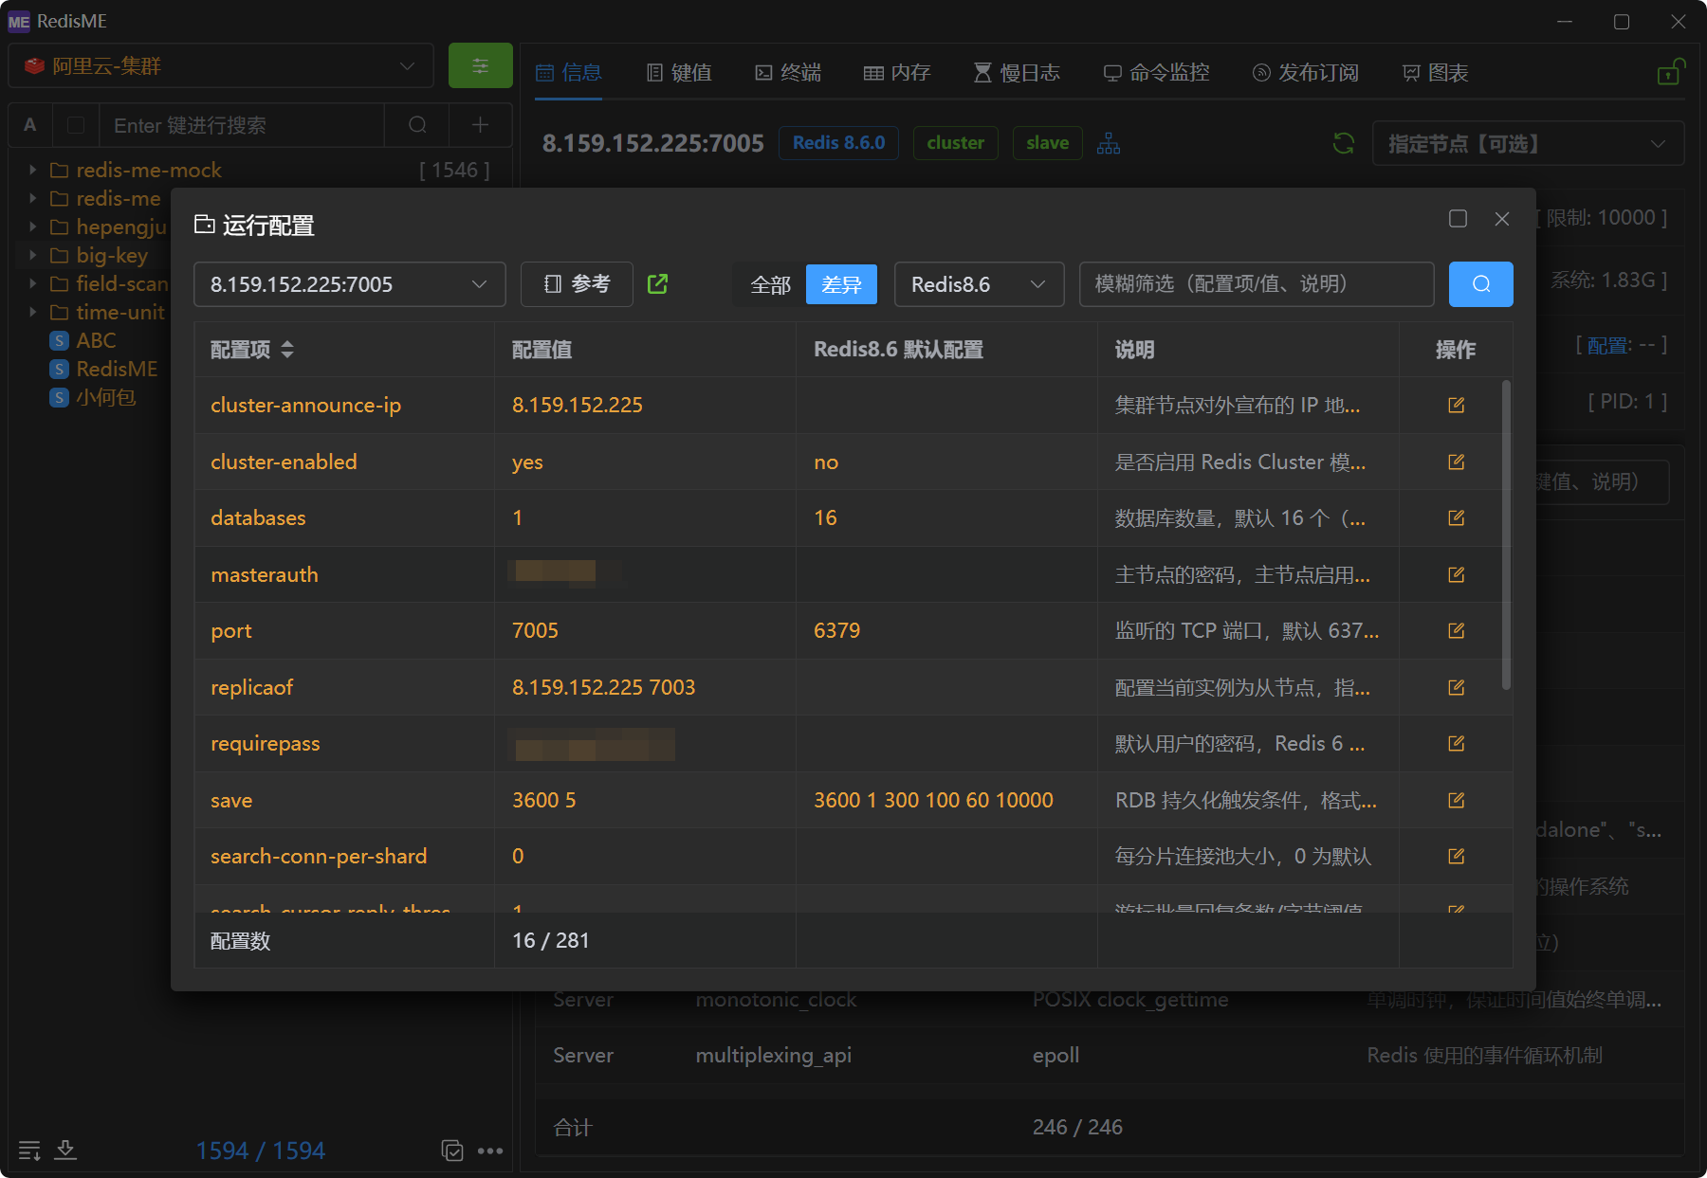Viewport: 1707px width, 1178px height.
Task: Click the download export icon at sidebar bottom
Action: (65, 1151)
